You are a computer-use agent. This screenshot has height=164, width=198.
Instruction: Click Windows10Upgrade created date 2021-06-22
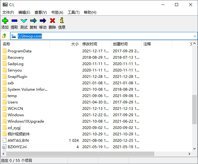pyautogui.click(x=126, y=121)
